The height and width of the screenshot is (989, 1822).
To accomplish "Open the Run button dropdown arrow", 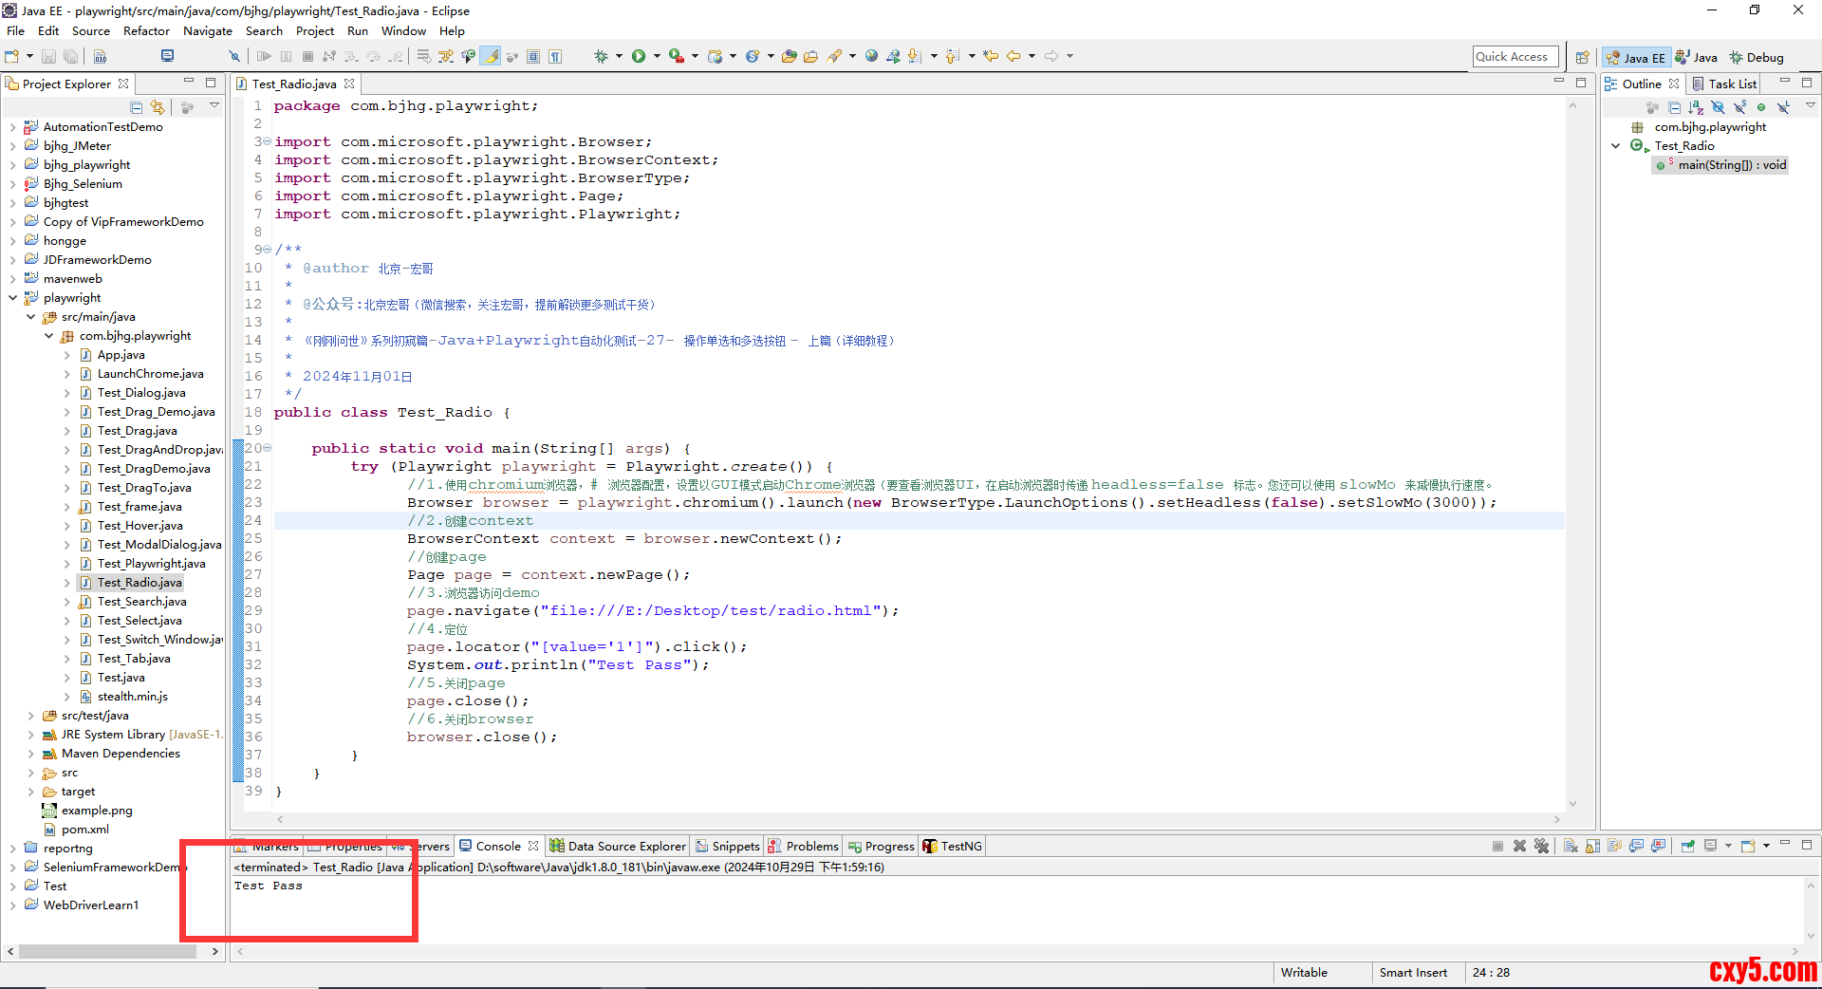I will coord(656,56).
